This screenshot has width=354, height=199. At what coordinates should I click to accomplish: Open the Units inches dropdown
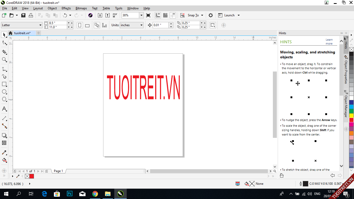pos(141,25)
